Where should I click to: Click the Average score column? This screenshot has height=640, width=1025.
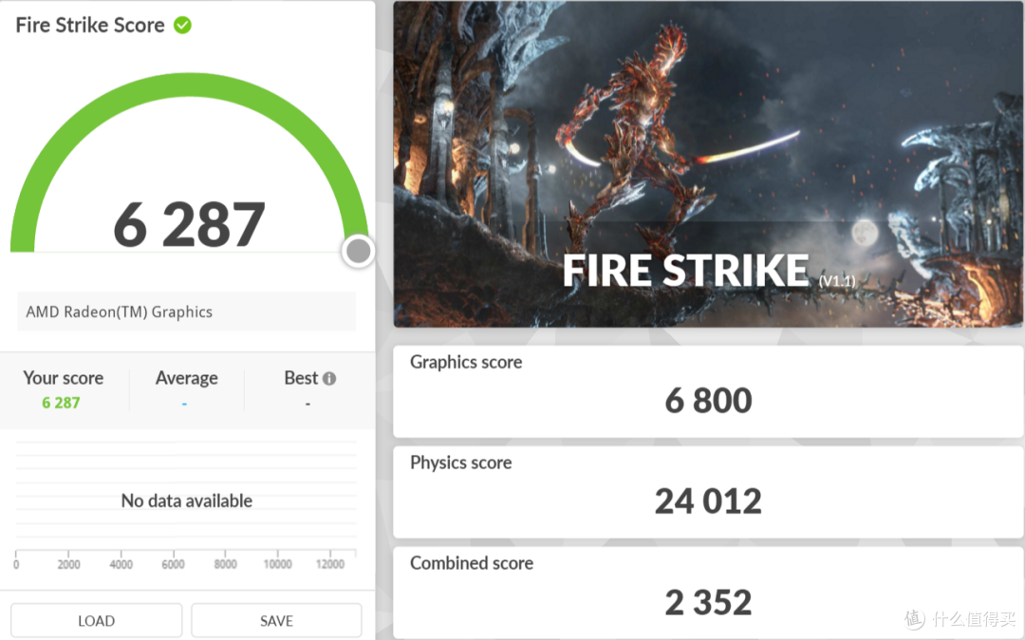coord(186,389)
